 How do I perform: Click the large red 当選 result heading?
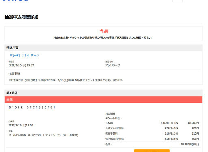click(104, 31)
